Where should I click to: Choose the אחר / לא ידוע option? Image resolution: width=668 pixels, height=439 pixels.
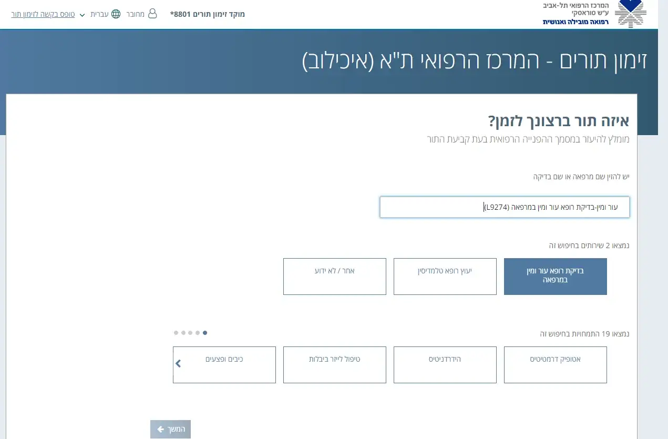point(334,276)
